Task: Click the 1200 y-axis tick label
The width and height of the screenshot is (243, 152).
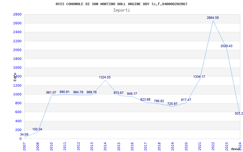Action: 17,85
